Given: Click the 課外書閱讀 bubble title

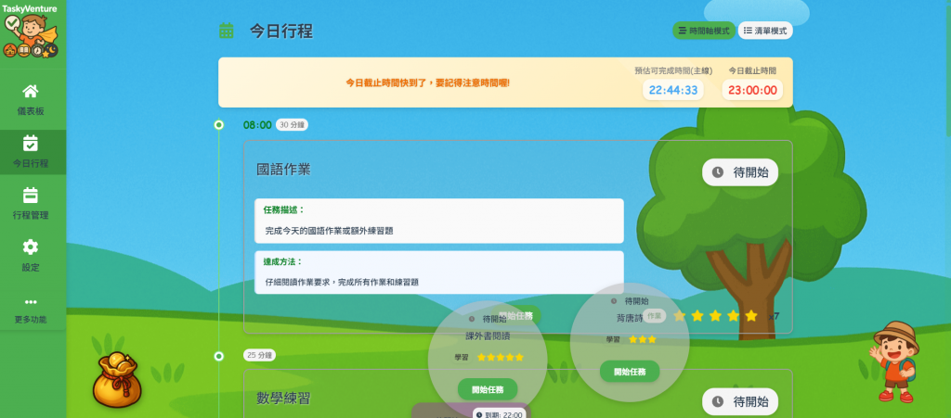Looking at the screenshot, I should pyautogui.click(x=488, y=336).
